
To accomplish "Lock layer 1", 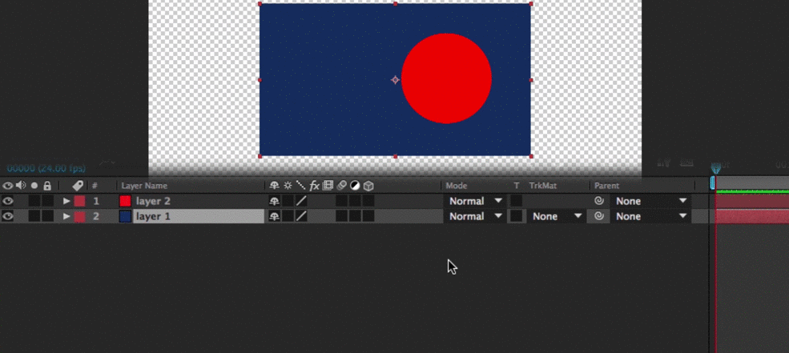I will coord(47,216).
